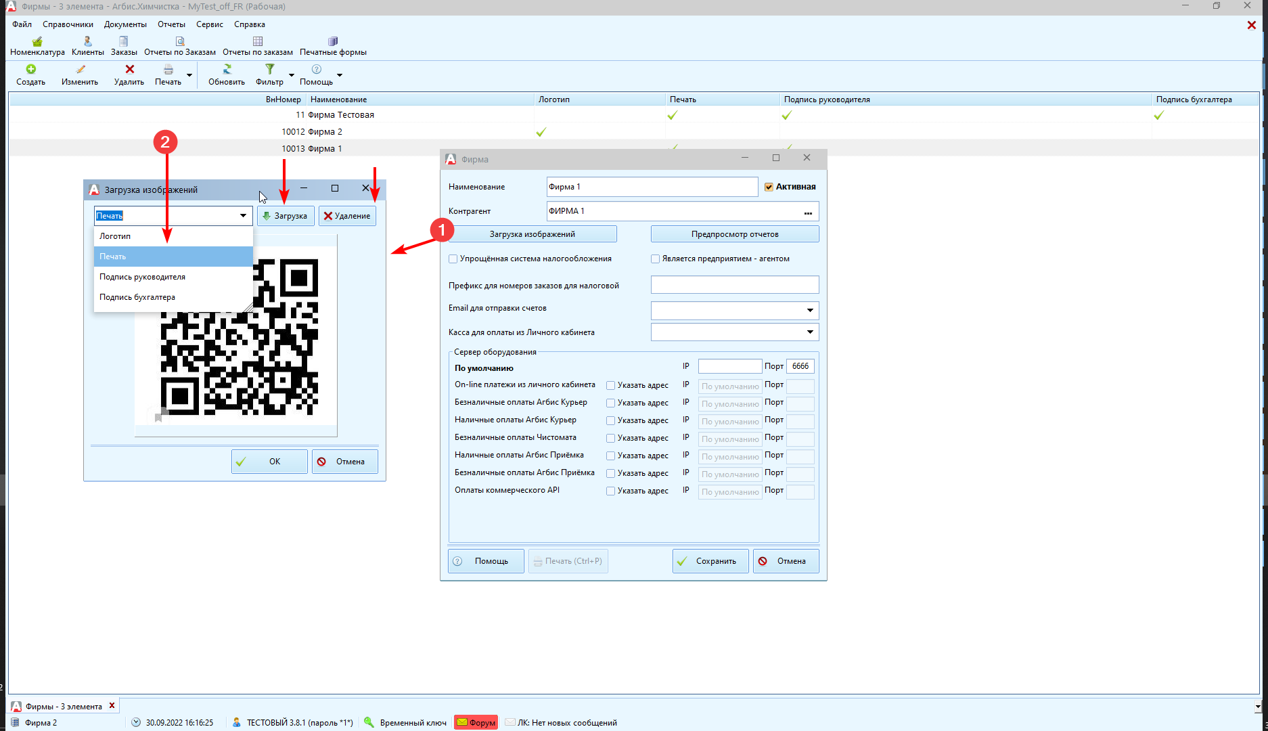This screenshot has height=731, width=1268.
Task: Click the Форум status bar button
Action: (476, 722)
